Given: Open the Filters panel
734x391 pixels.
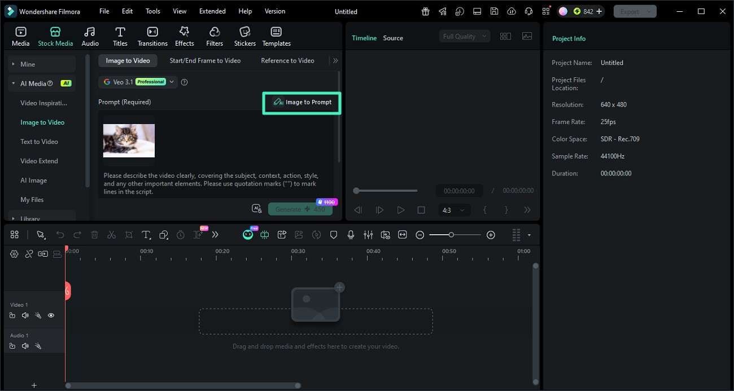Looking at the screenshot, I should 215,36.
